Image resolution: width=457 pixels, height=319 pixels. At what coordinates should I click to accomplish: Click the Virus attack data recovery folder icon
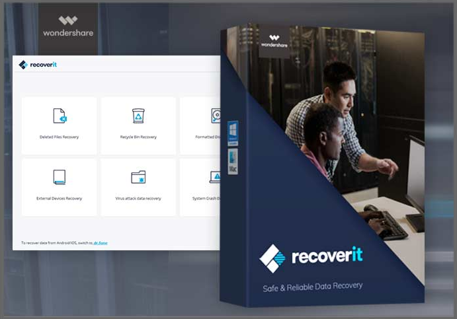coord(138,177)
